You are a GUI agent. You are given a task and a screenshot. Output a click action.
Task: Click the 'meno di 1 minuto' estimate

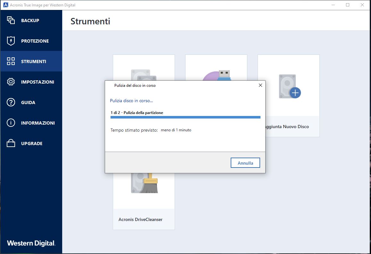pyautogui.click(x=176, y=130)
